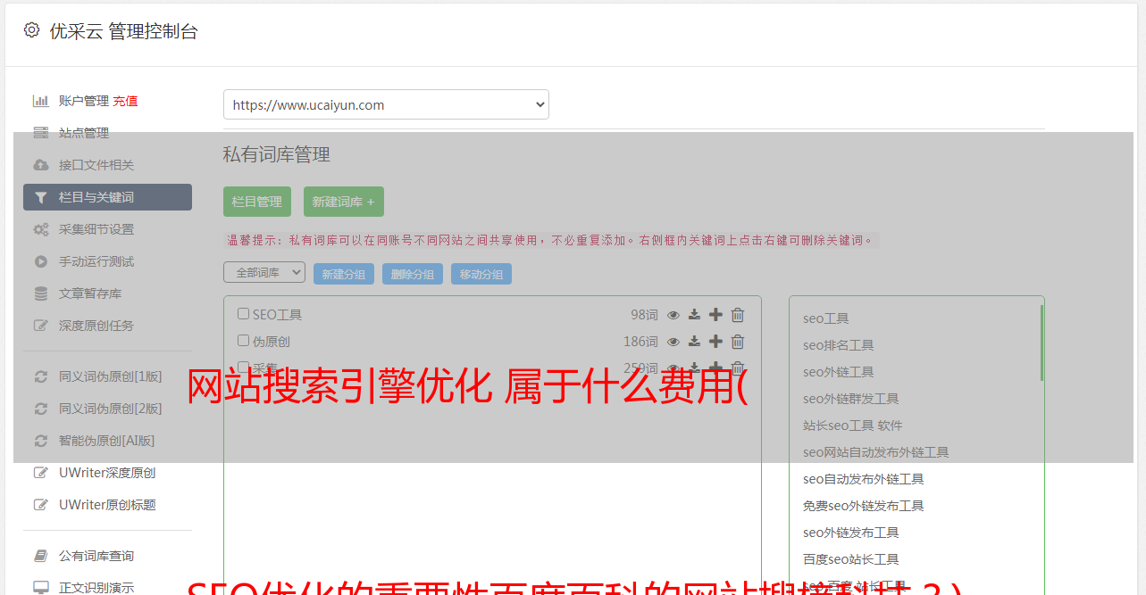
Task: Delete the 伪原创 word library
Action: [x=738, y=342]
